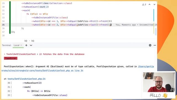Go to previous highlighted error arrow
This screenshot has height=100, width=177.
[149, 4]
